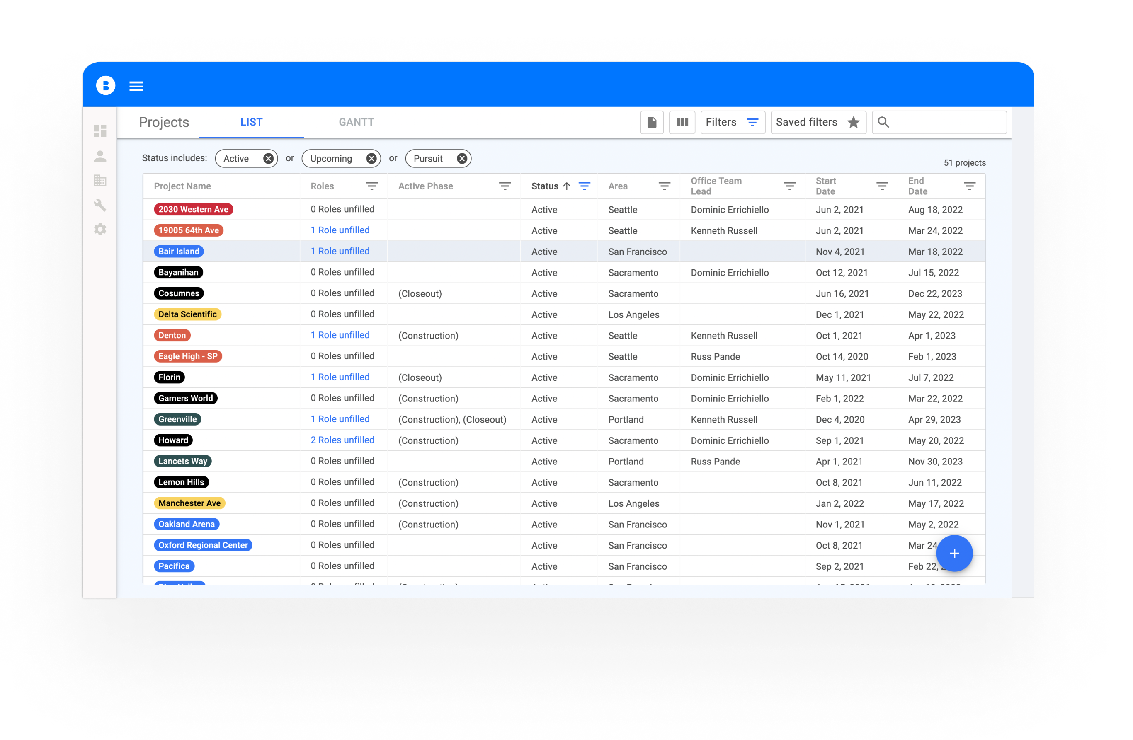Open the Area column filter
Image resolution: width=1133 pixels, height=740 pixels.
pos(664,186)
